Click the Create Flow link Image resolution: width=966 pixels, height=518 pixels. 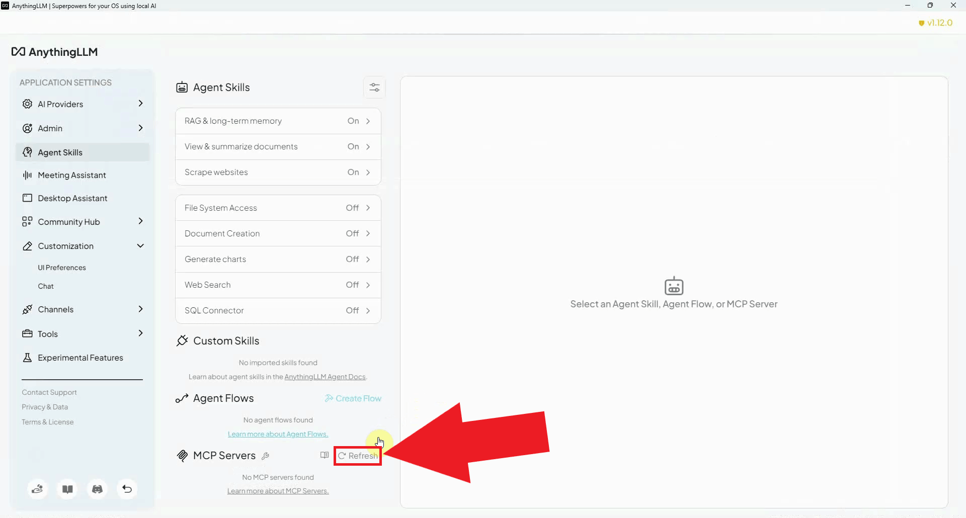pyautogui.click(x=353, y=398)
